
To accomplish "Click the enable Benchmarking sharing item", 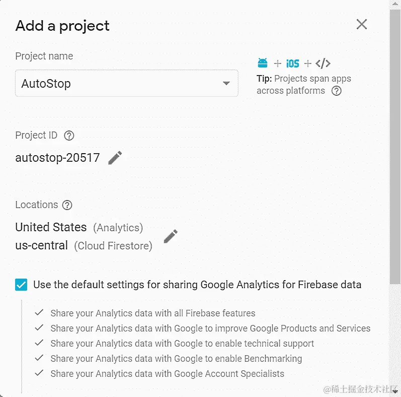I will click(176, 359).
